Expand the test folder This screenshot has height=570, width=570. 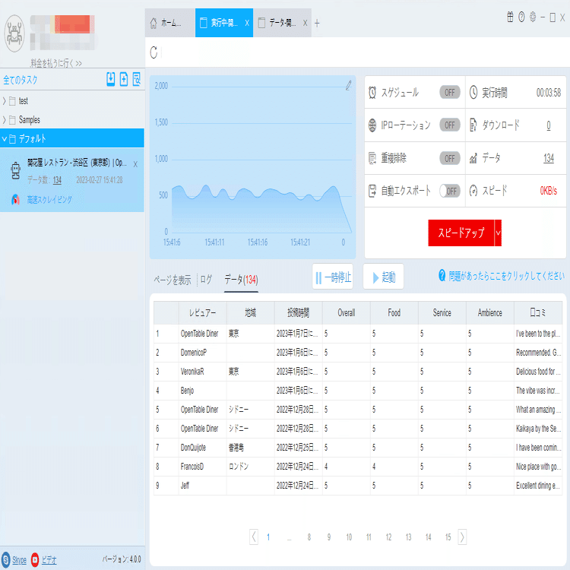pos(5,100)
